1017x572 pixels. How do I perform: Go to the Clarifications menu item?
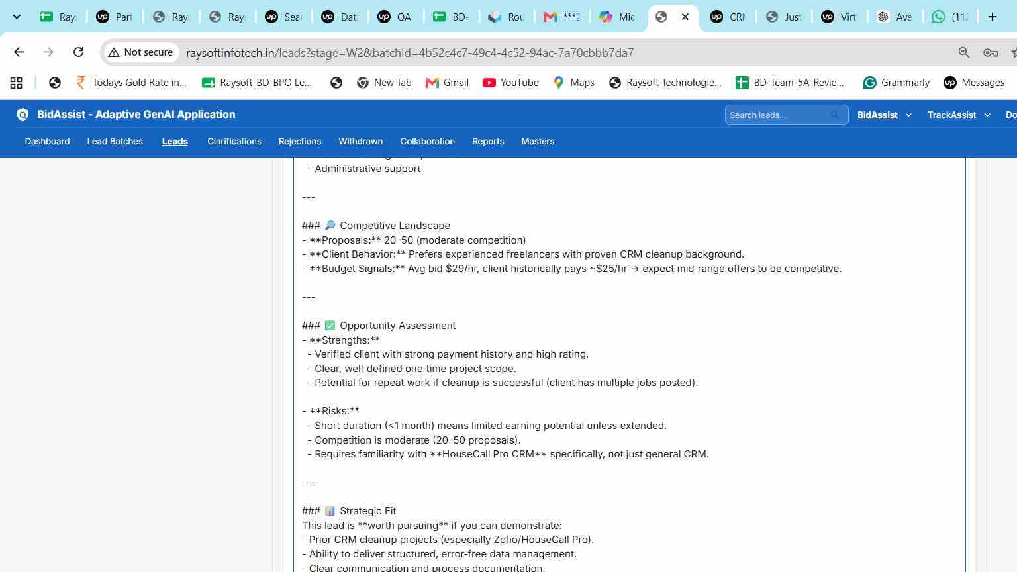(x=234, y=142)
